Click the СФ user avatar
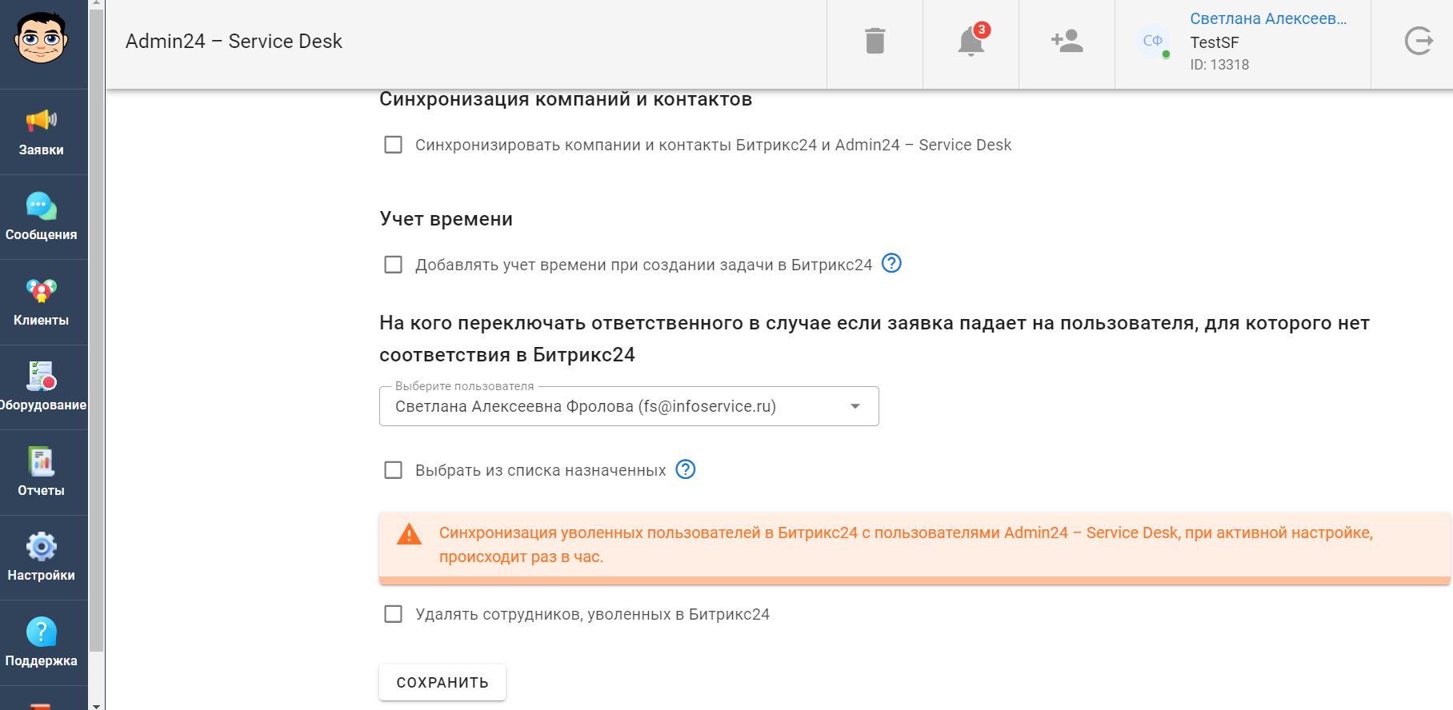The width and height of the screenshot is (1453, 710). [x=1152, y=41]
